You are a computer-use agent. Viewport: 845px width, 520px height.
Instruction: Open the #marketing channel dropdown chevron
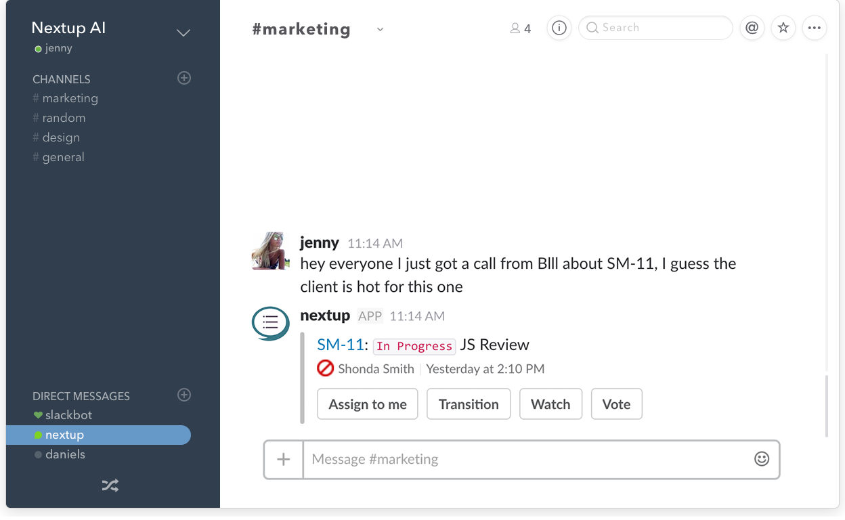(x=381, y=29)
